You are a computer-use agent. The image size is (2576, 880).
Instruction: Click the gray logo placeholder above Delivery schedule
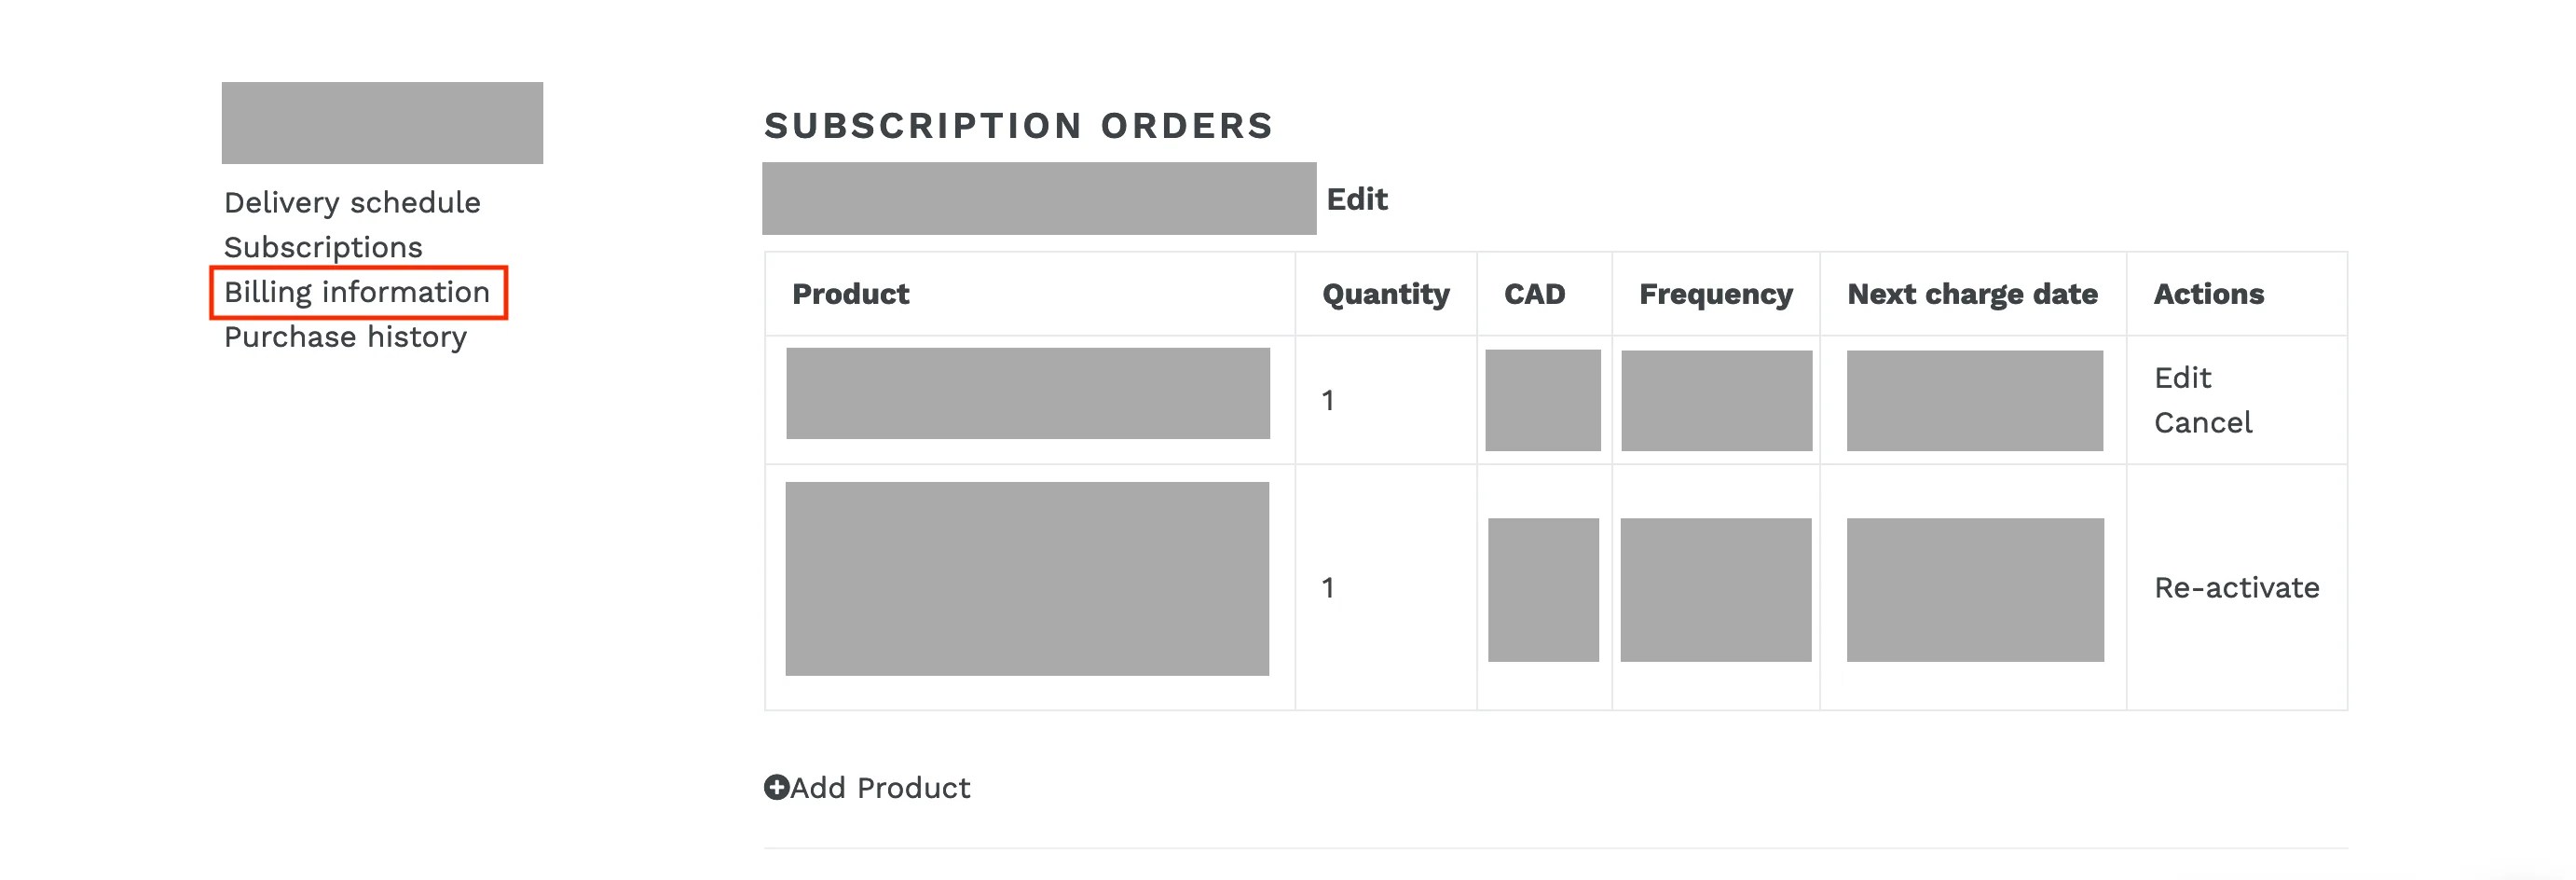click(x=382, y=123)
